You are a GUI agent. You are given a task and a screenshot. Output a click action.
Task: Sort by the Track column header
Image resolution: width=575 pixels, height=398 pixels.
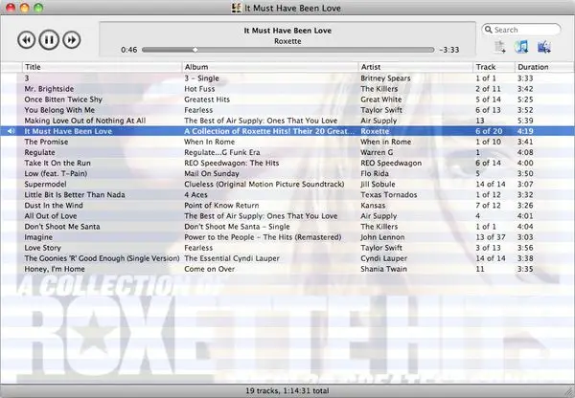click(x=494, y=67)
